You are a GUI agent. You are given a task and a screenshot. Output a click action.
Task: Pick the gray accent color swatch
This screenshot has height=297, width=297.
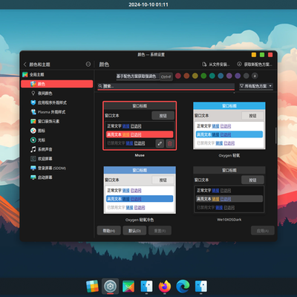point(247,76)
